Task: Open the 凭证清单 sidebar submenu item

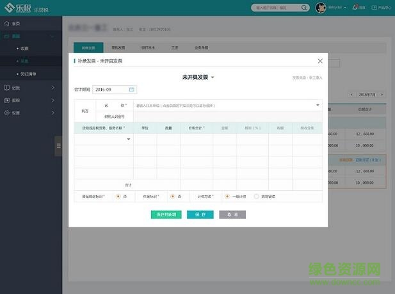Action: [28, 74]
